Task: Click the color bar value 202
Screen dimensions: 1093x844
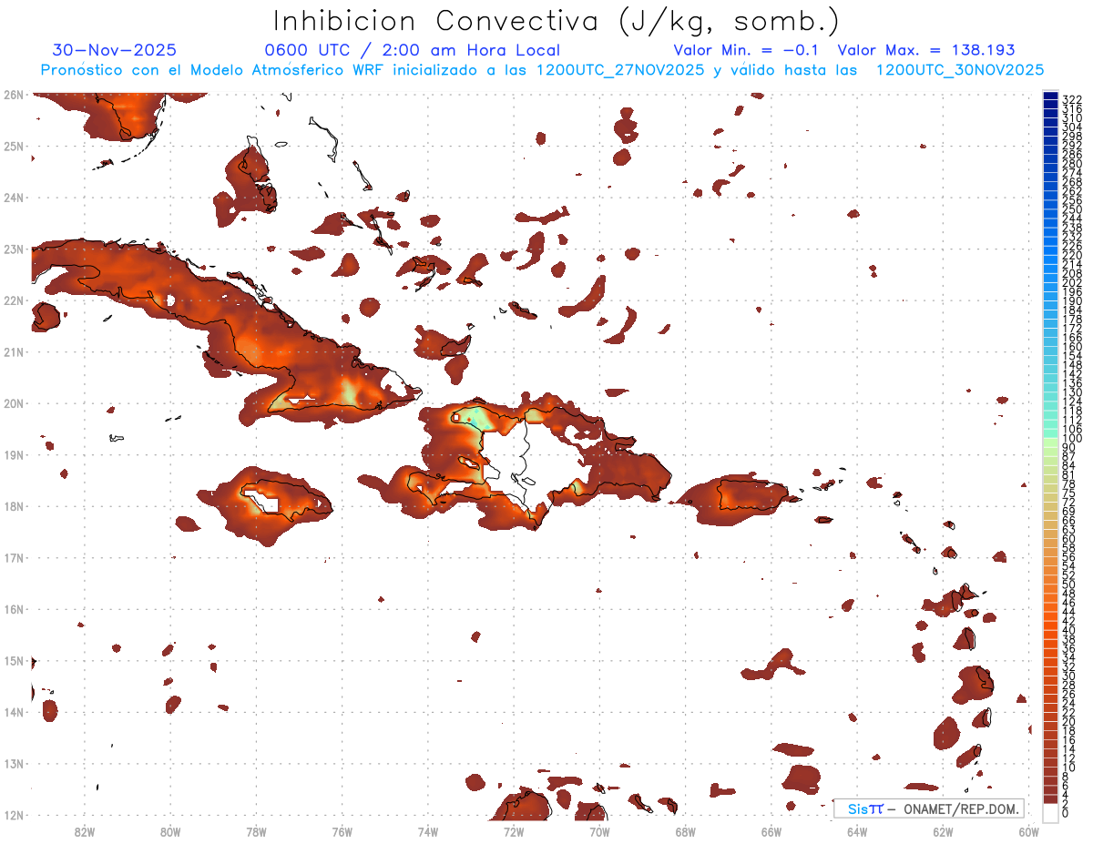Action: coord(1072,282)
